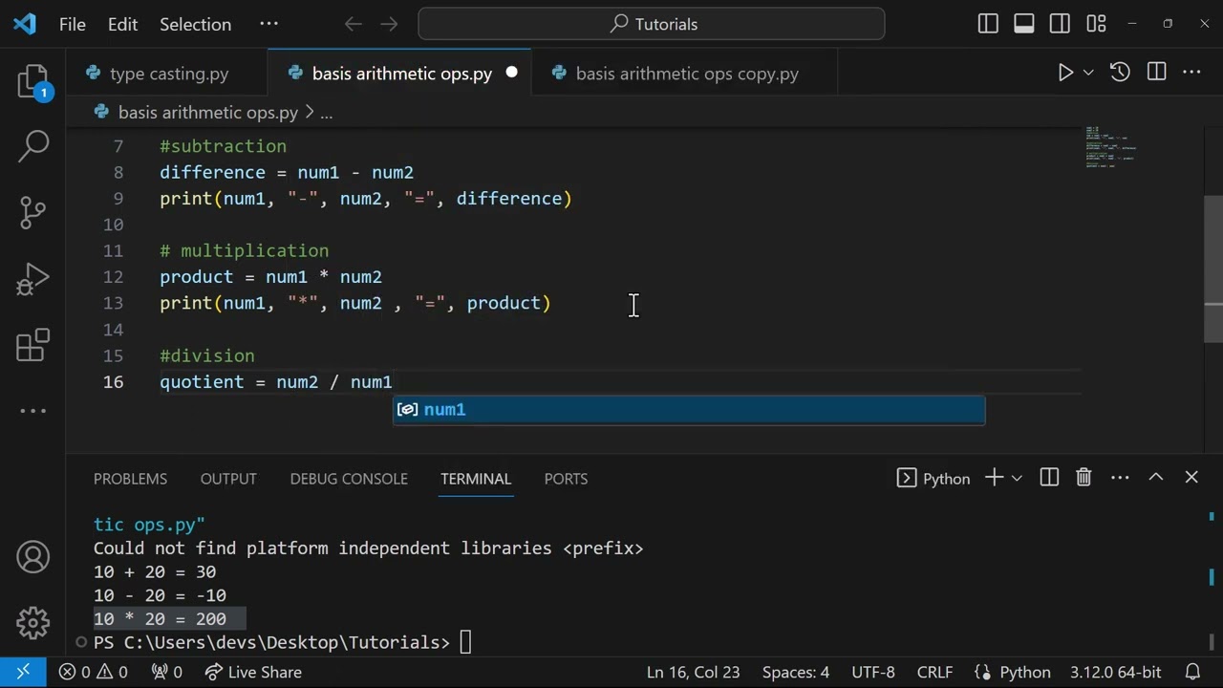Viewport: 1223px width, 688px height.
Task: Open remote window from status bar
Action: pyautogui.click(x=24, y=672)
